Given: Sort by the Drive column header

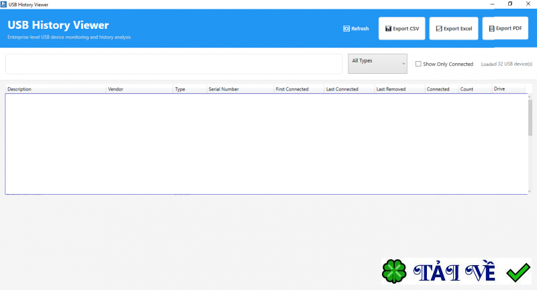Looking at the screenshot, I should [509, 89].
